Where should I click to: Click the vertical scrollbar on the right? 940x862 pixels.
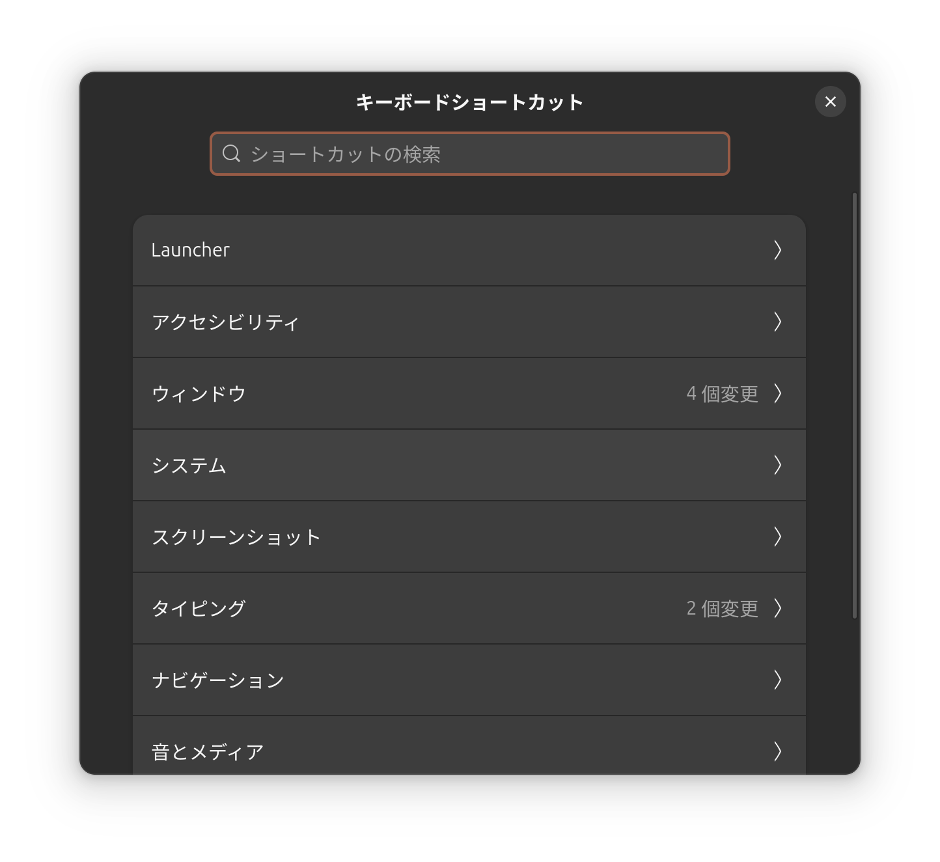(x=854, y=405)
